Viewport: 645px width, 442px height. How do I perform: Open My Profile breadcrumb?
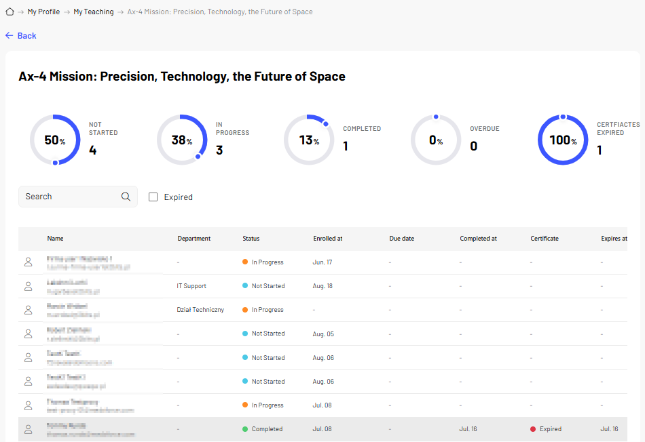pyautogui.click(x=43, y=12)
